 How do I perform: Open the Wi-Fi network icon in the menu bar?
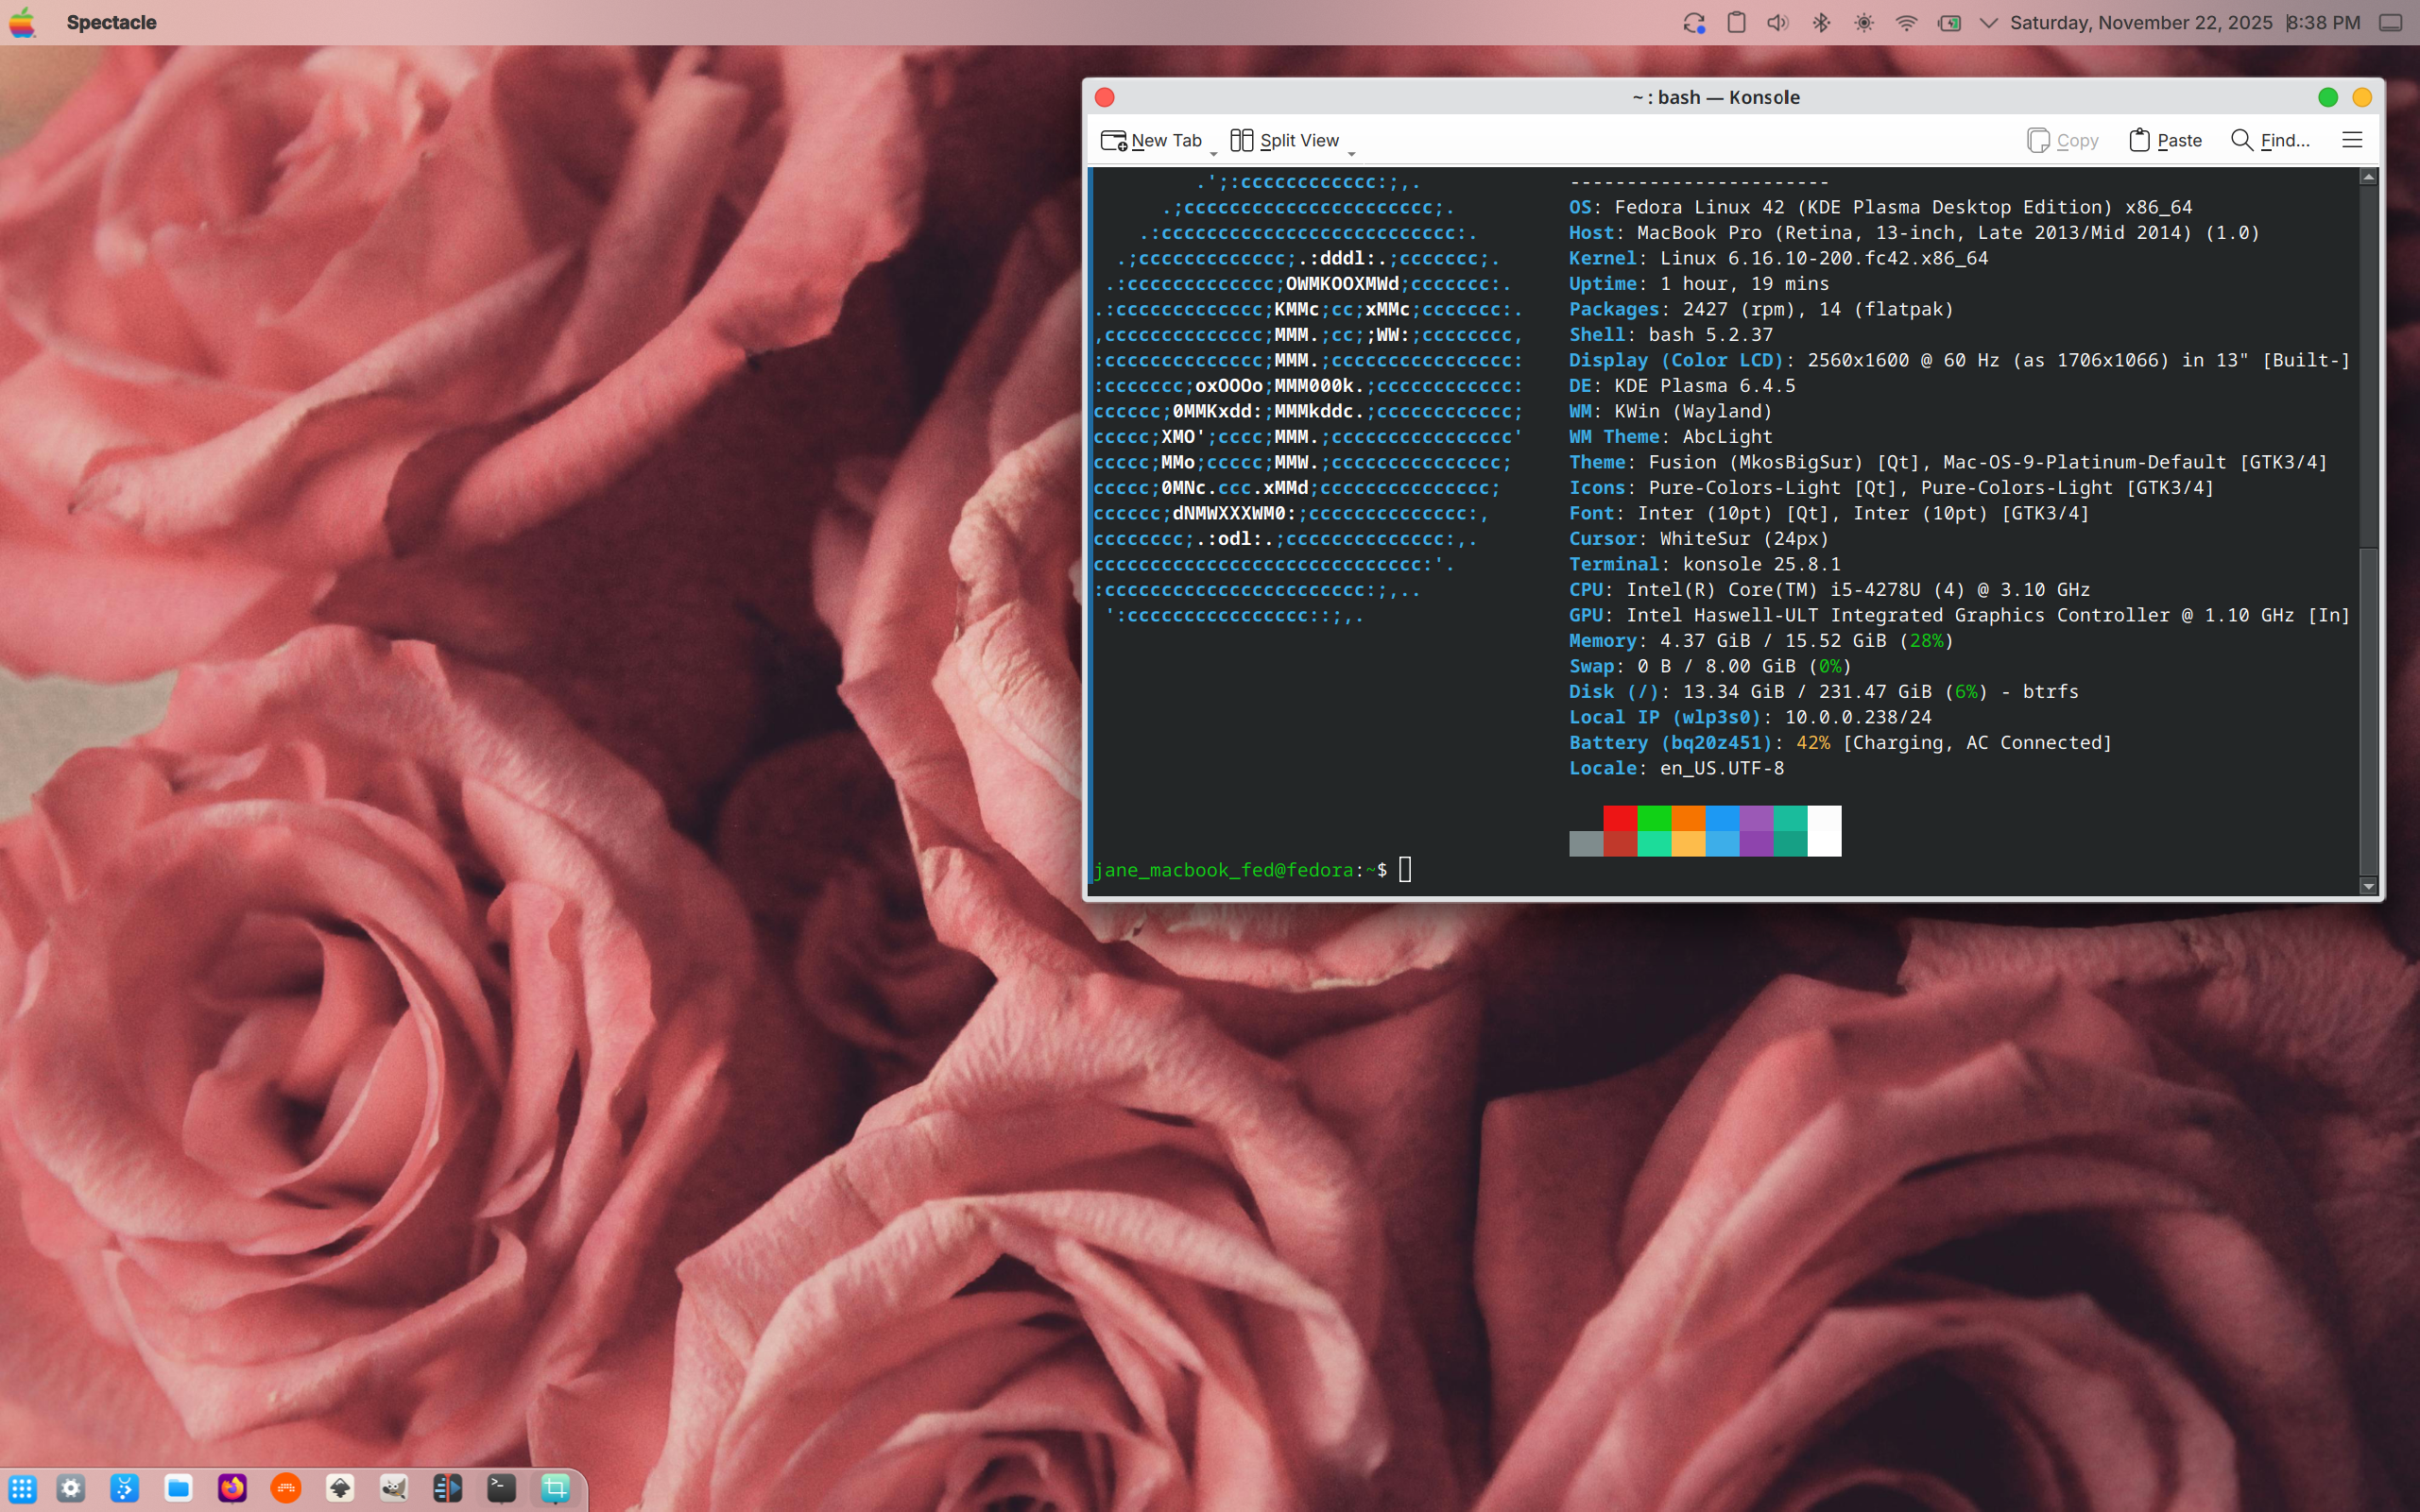(1906, 23)
